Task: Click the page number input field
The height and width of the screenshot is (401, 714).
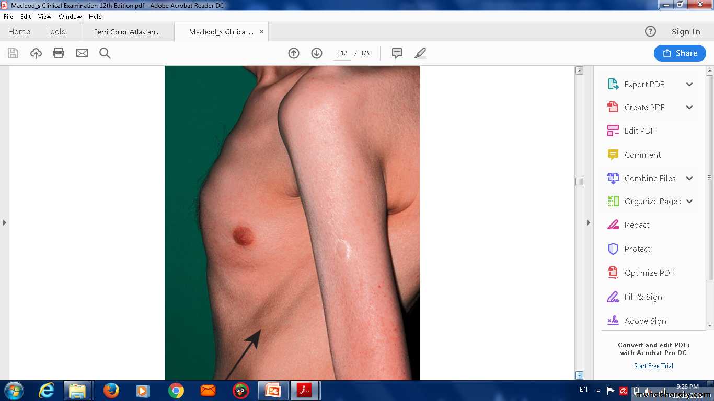Action: (x=342, y=53)
